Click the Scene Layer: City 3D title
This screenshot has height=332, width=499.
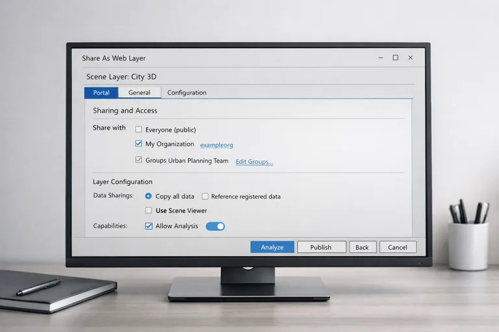coord(122,77)
